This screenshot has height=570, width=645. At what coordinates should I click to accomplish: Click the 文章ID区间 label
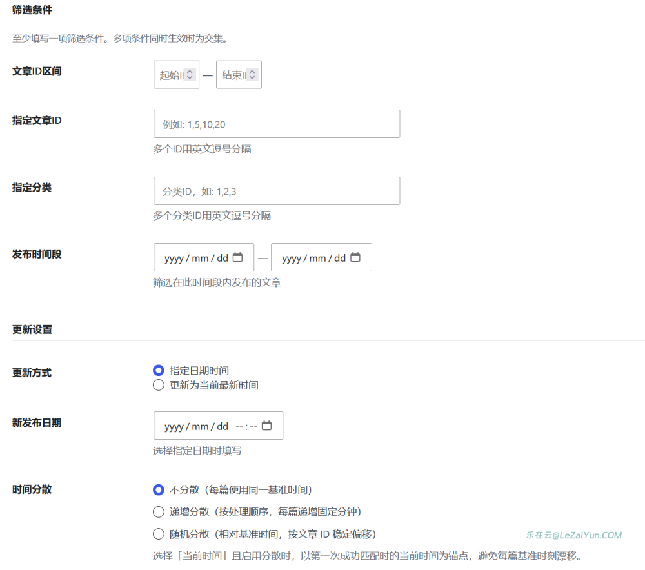(37, 71)
